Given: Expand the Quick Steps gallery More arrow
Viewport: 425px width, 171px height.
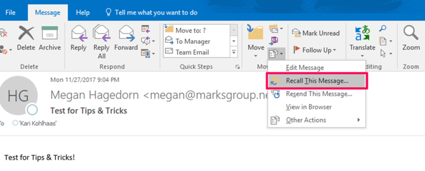Looking at the screenshot, I should tap(234, 52).
